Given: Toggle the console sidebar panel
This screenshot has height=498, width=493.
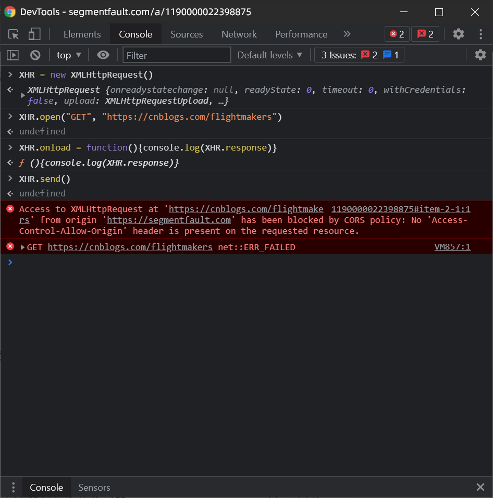Looking at the screenshot, I should coord(13,55).
